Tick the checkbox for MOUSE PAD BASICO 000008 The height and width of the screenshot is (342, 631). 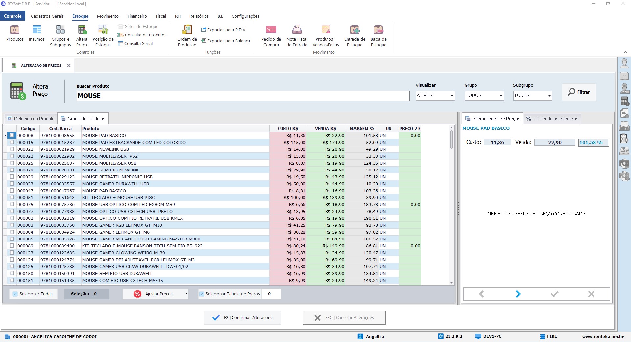click(x=12, y=135)
